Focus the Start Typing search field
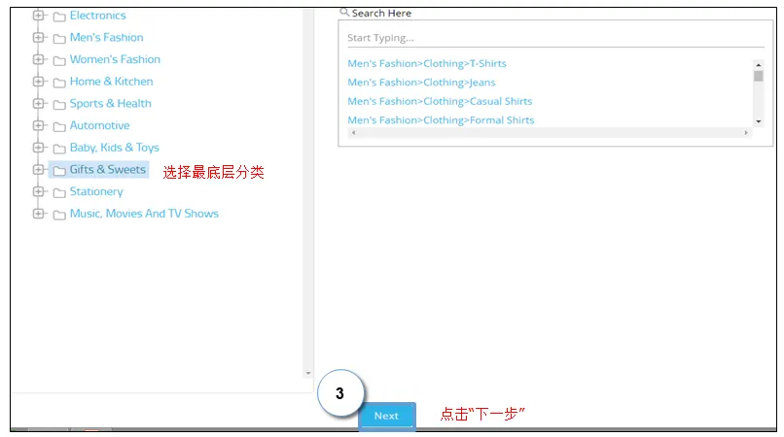Screen dimensions: 784x437 pyautogui.click(x=555, y=38)
